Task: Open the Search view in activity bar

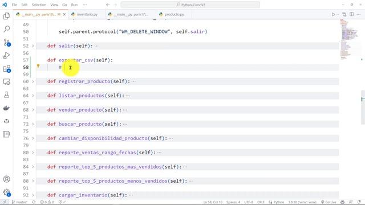Action: 6,29
